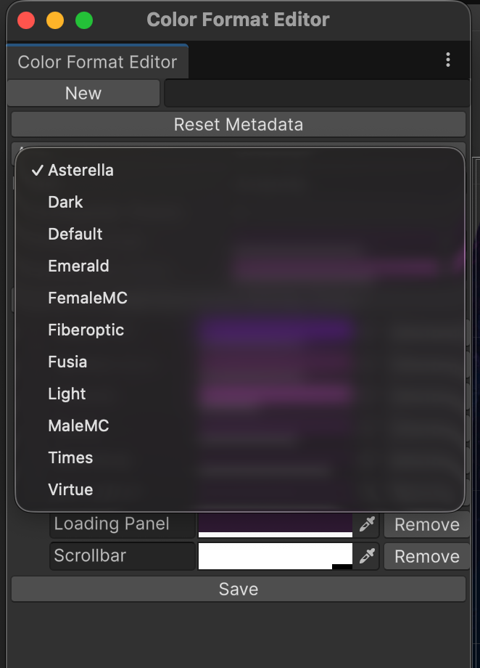Screen dimensions: 480x668
Task: Select the Fiberoptic theme entry
Action: (x=86, y=330)
